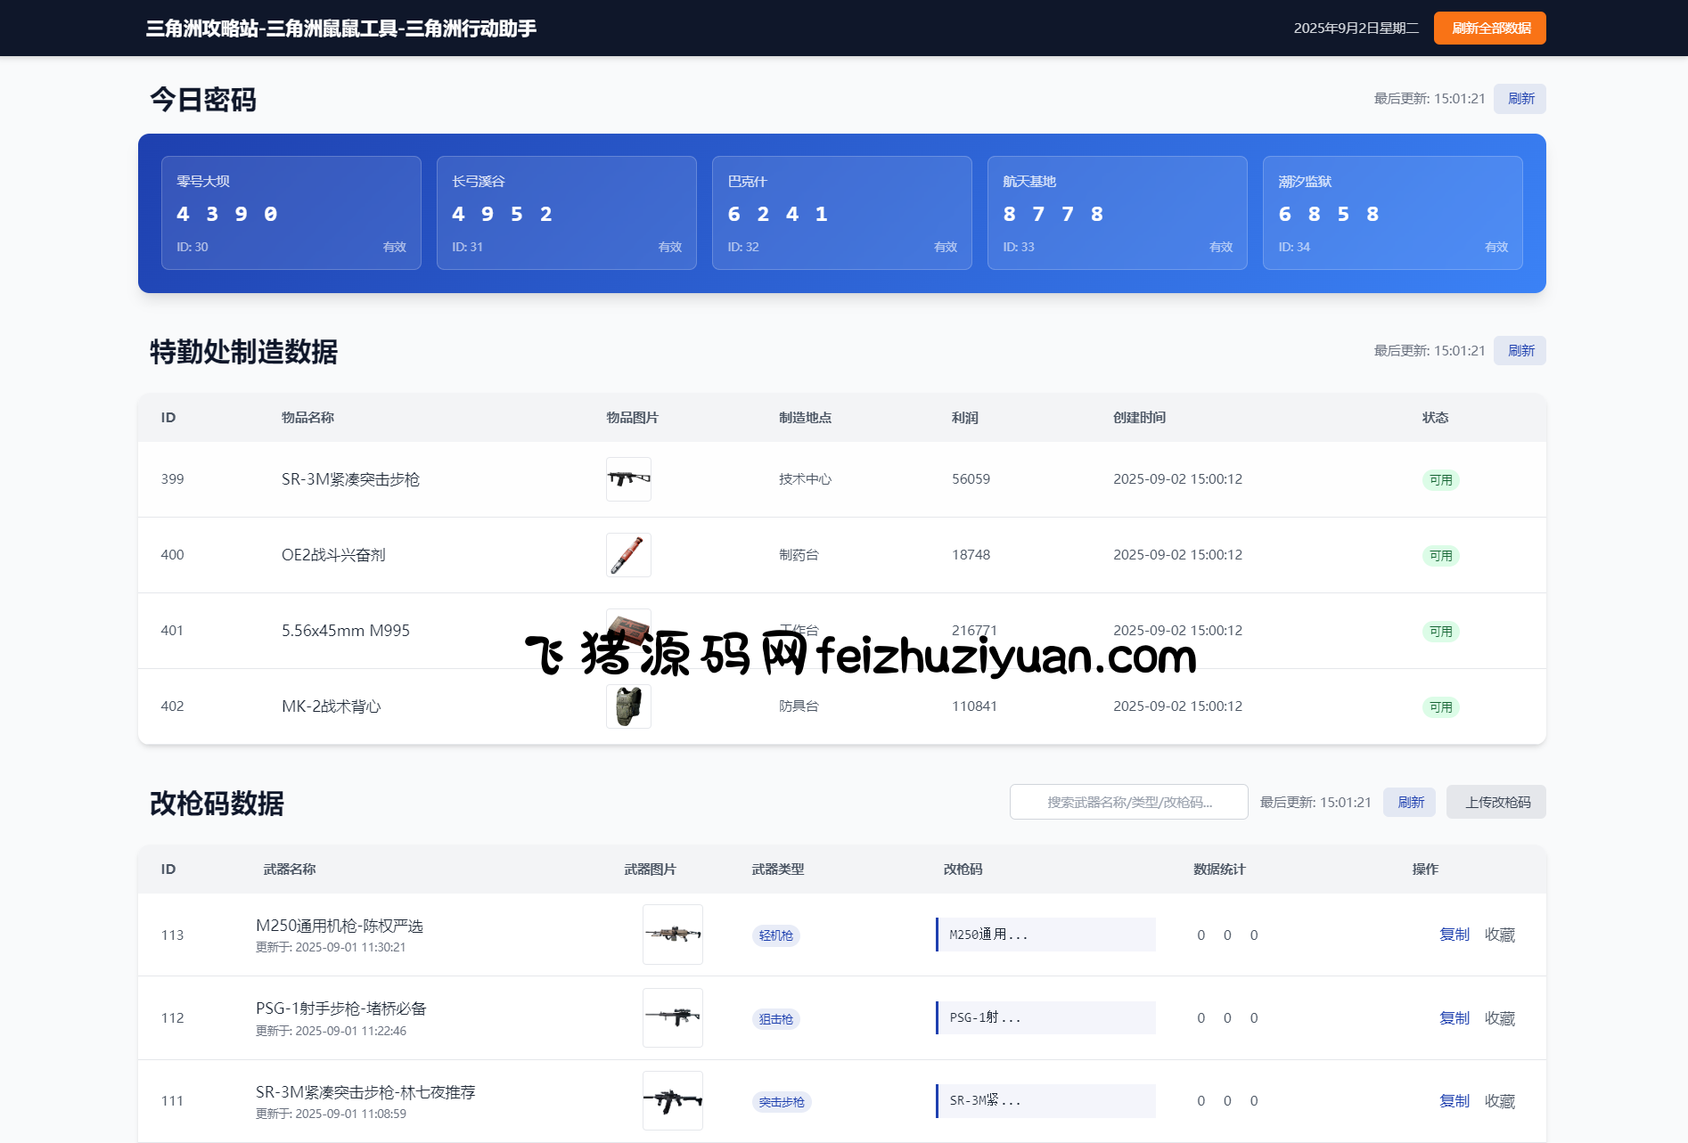The height and width of the screenshot is (1143, 1688).
Task: Select the 潮汐监狱 password card
Action: pos(1393,213)
